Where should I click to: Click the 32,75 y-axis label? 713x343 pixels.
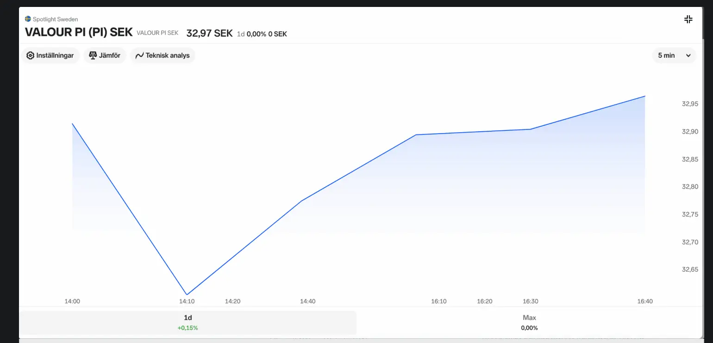[x=690, y=214]
